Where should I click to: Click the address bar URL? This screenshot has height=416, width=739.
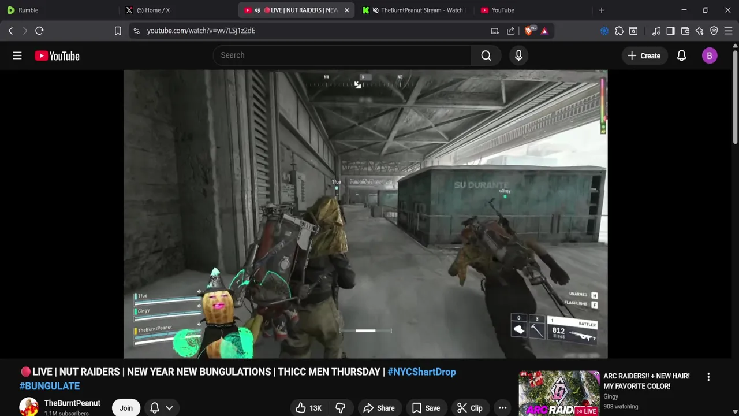pos(201,31)
